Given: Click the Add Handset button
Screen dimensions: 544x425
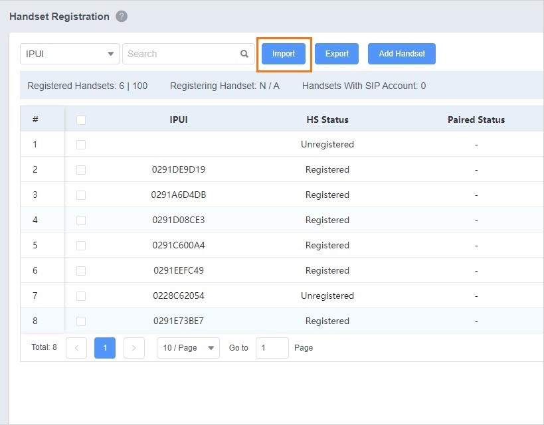Looking at the screenshot, I should coord(402,54).
